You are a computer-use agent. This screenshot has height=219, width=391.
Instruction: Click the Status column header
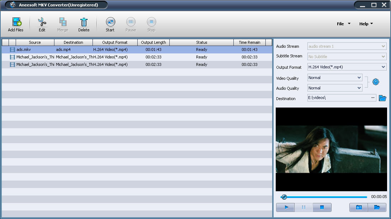[x=201, y=42]
